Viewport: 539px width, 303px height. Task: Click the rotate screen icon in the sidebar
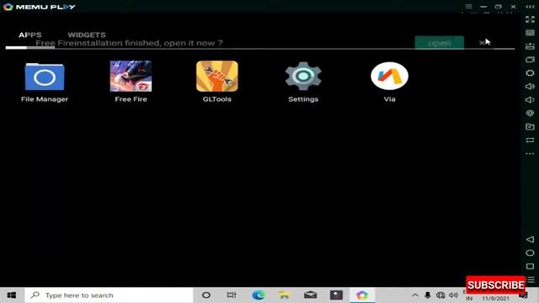point(530,141)
